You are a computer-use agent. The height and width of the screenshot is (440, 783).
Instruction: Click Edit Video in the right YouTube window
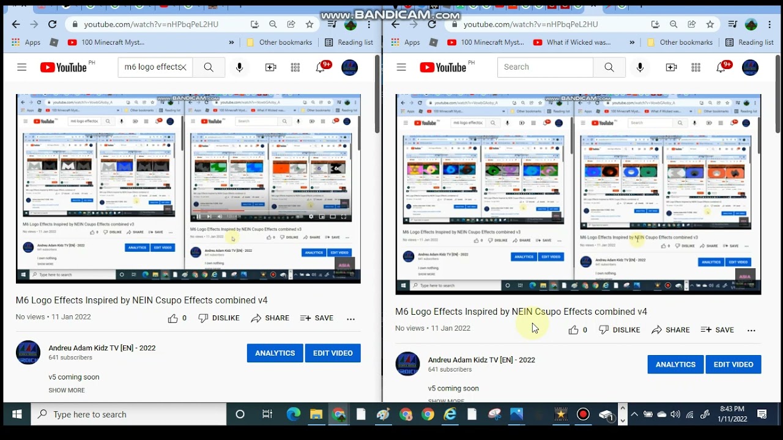pyautogui.click(x=733, y=365)
